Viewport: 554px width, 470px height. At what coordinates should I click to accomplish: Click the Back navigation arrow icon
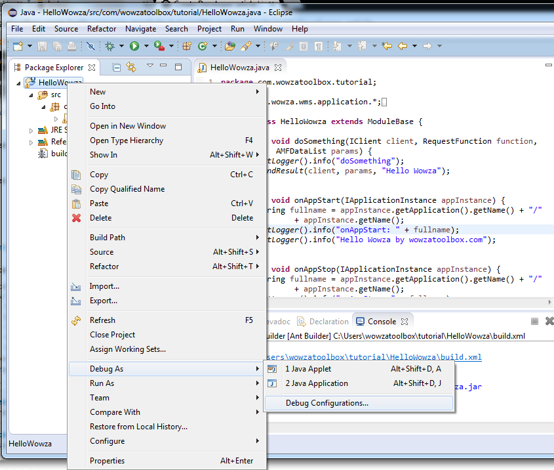pos(403,46)
